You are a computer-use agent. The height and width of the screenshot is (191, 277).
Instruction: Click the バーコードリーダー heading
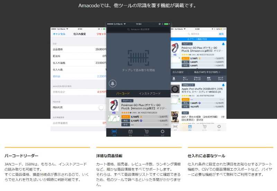click(21, 156)
